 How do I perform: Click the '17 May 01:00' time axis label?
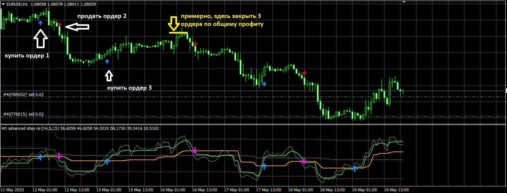(x=236, y=190)
